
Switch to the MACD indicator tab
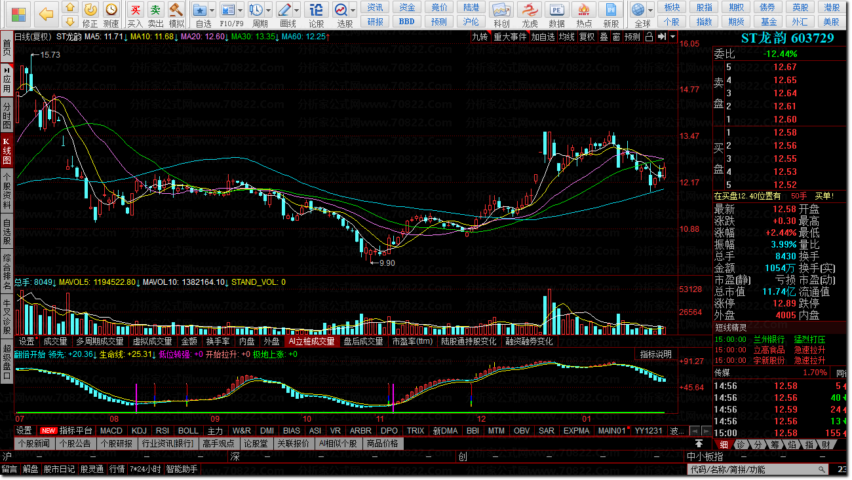click(x=111, y=431)
